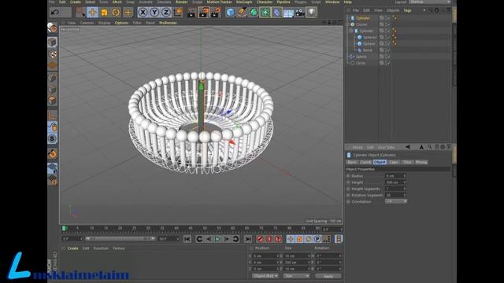This screenshot has width=504, height=283.
Task: Click Go to Start of timeline
Action: [187, 239]
